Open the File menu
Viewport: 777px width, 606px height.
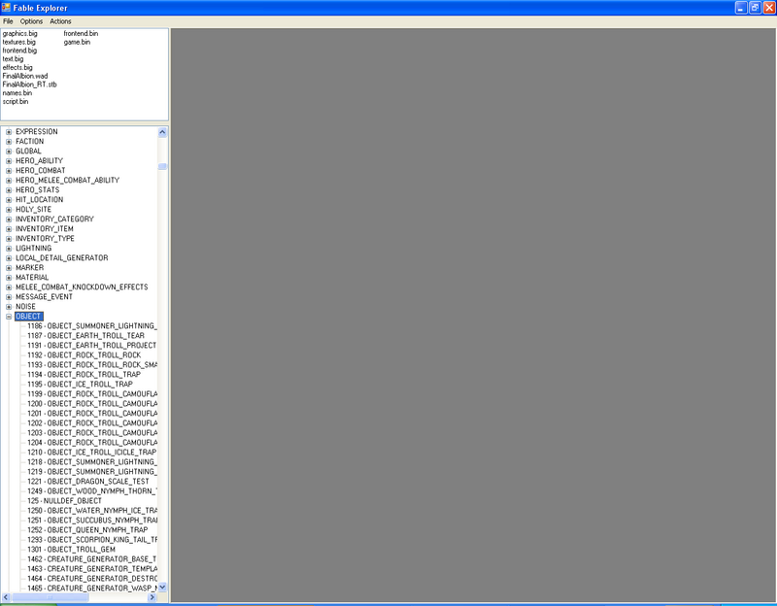pos(8,21)
